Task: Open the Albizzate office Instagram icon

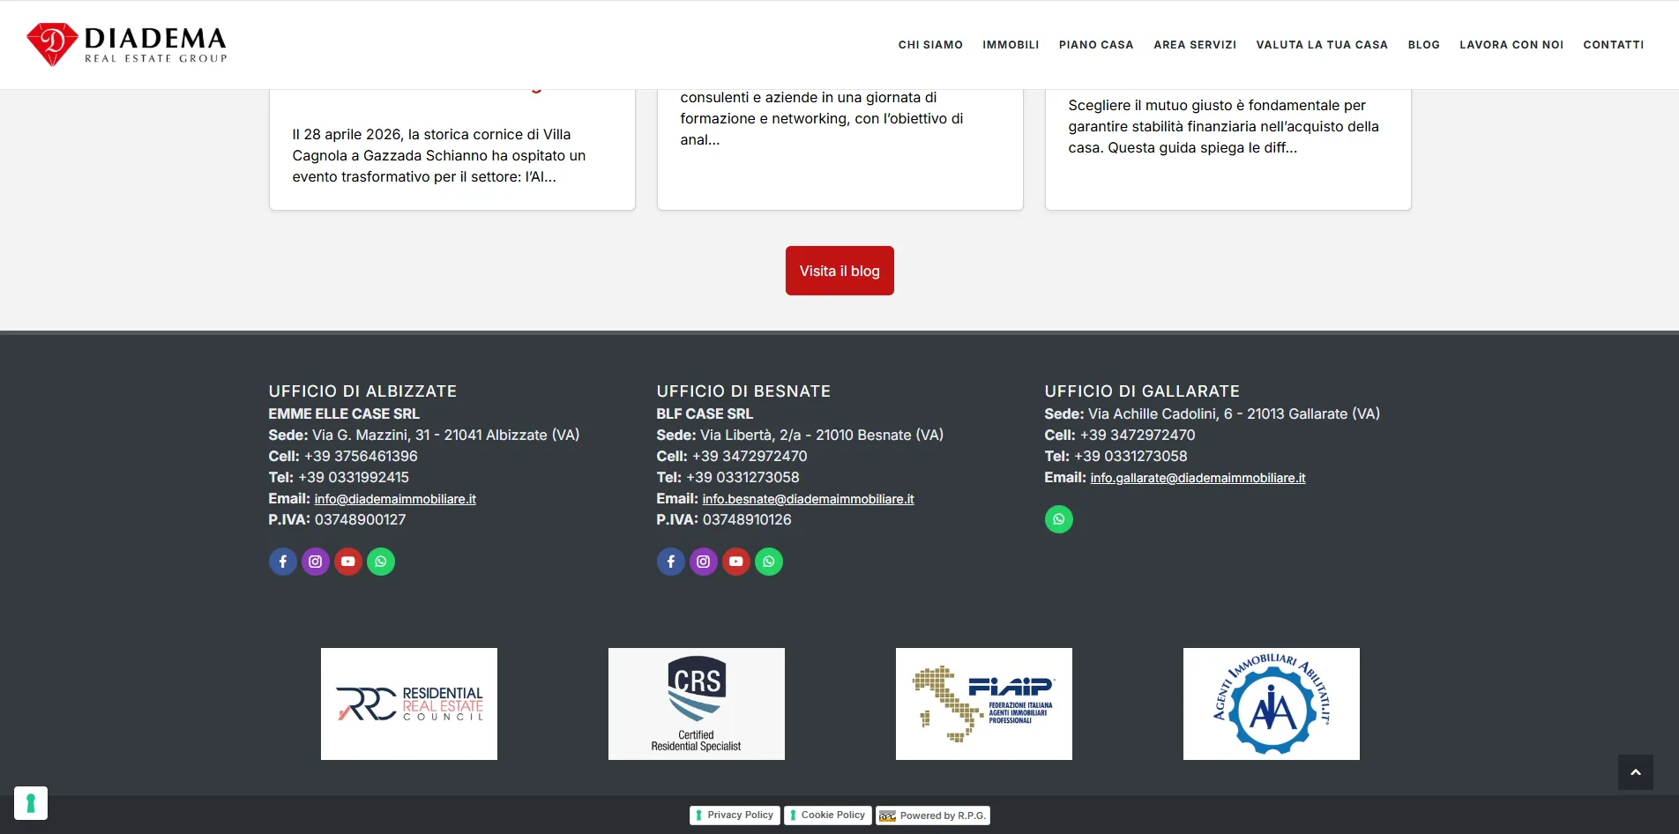Action: tap(316, 562)
